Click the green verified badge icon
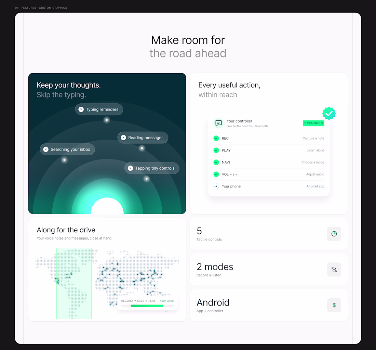The image size is (376, 350). (329, 113)
